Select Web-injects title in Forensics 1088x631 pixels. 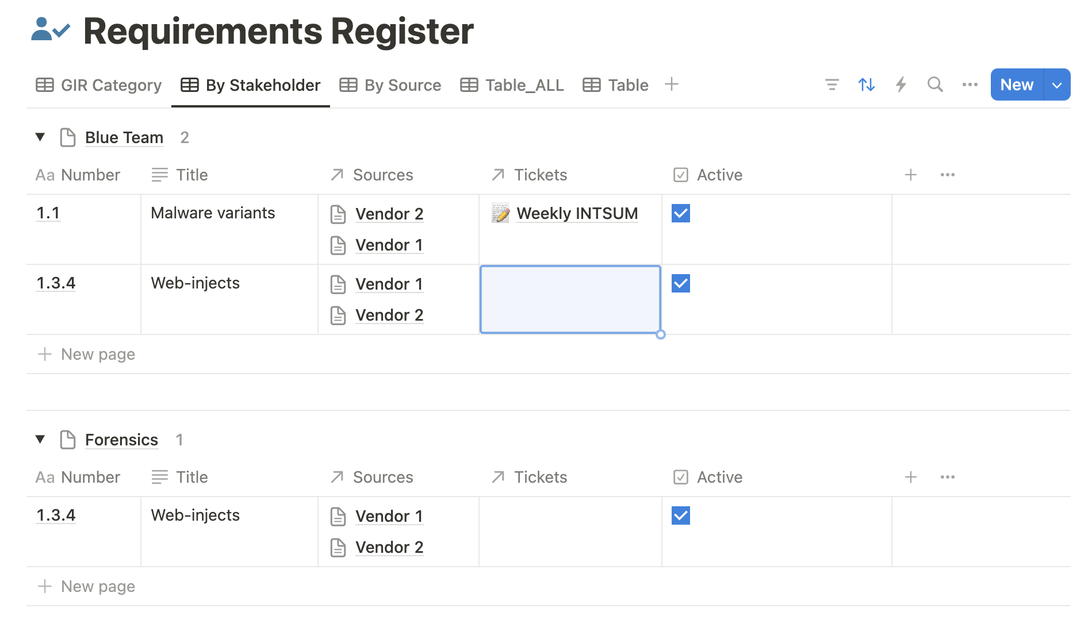pos(229,532)
